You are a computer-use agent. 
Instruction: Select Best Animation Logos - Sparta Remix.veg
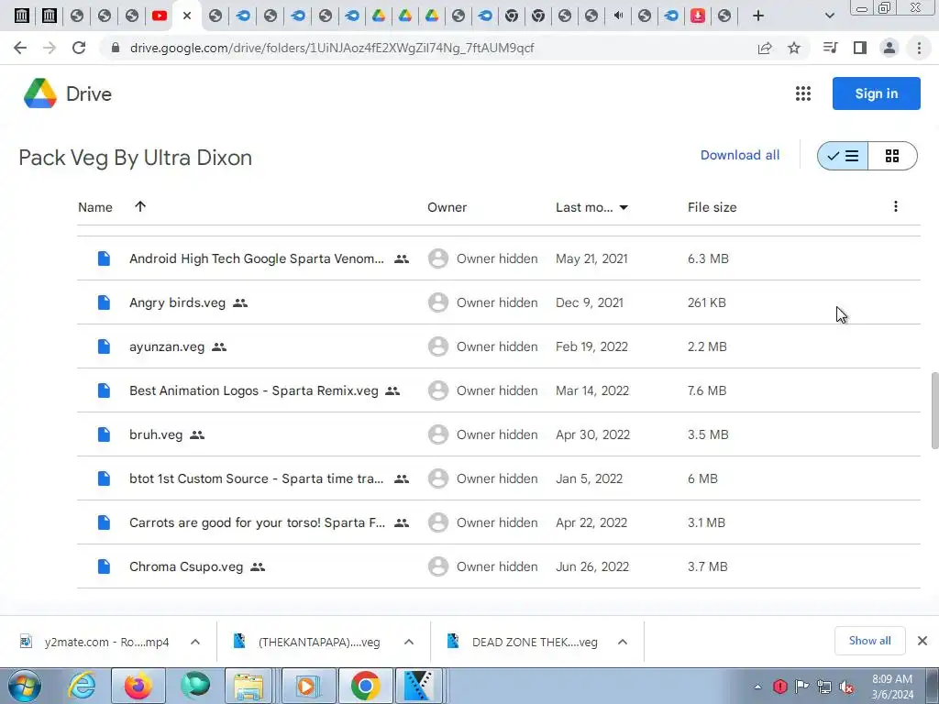(253, 390)
